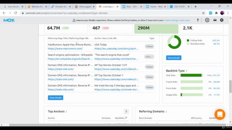Click the follow/nofollow donut chart
The width and height of the screenshot is (232, 130).
pyautogui.click(x=174, y=42)
